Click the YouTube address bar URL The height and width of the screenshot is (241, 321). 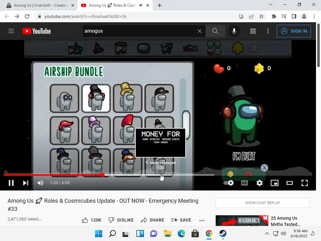click(85, 16)
